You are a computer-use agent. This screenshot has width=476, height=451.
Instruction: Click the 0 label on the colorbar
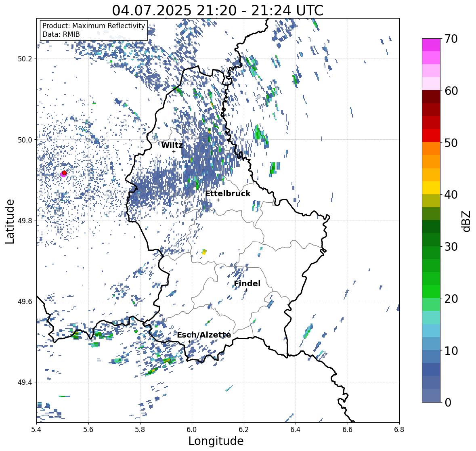pyautogui.click(x=447, y=403)
